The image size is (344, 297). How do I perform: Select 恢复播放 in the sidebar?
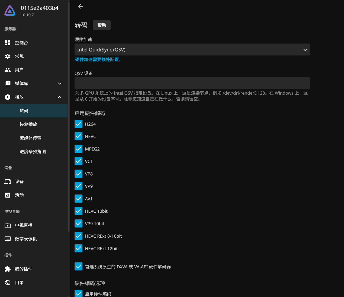coord(28,124)
